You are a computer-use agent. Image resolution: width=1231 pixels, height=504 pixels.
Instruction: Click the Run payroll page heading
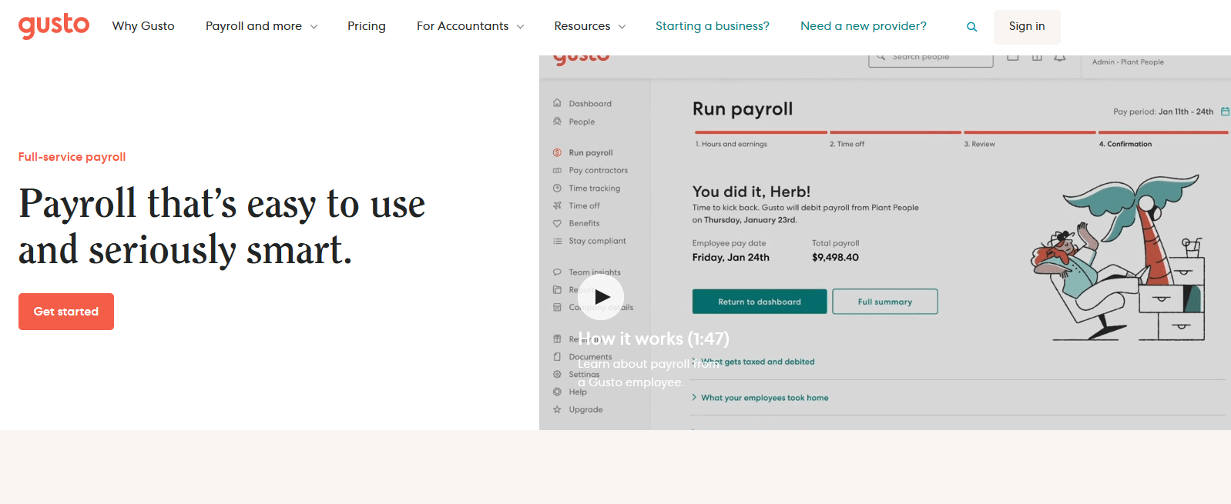click(743, 109)
